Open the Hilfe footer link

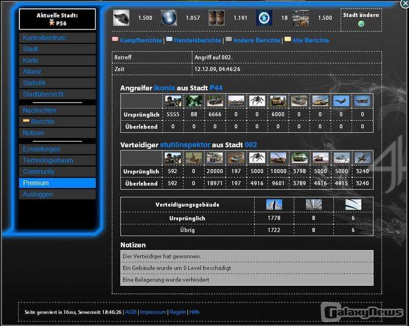click(195, 312)
